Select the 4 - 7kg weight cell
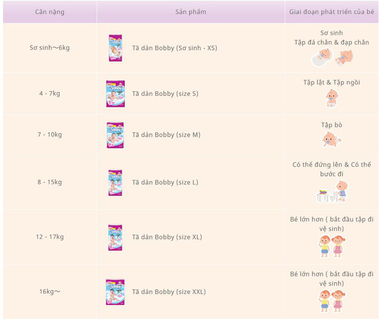The width and height of the screenshot is (380, 320). [50, 94]
